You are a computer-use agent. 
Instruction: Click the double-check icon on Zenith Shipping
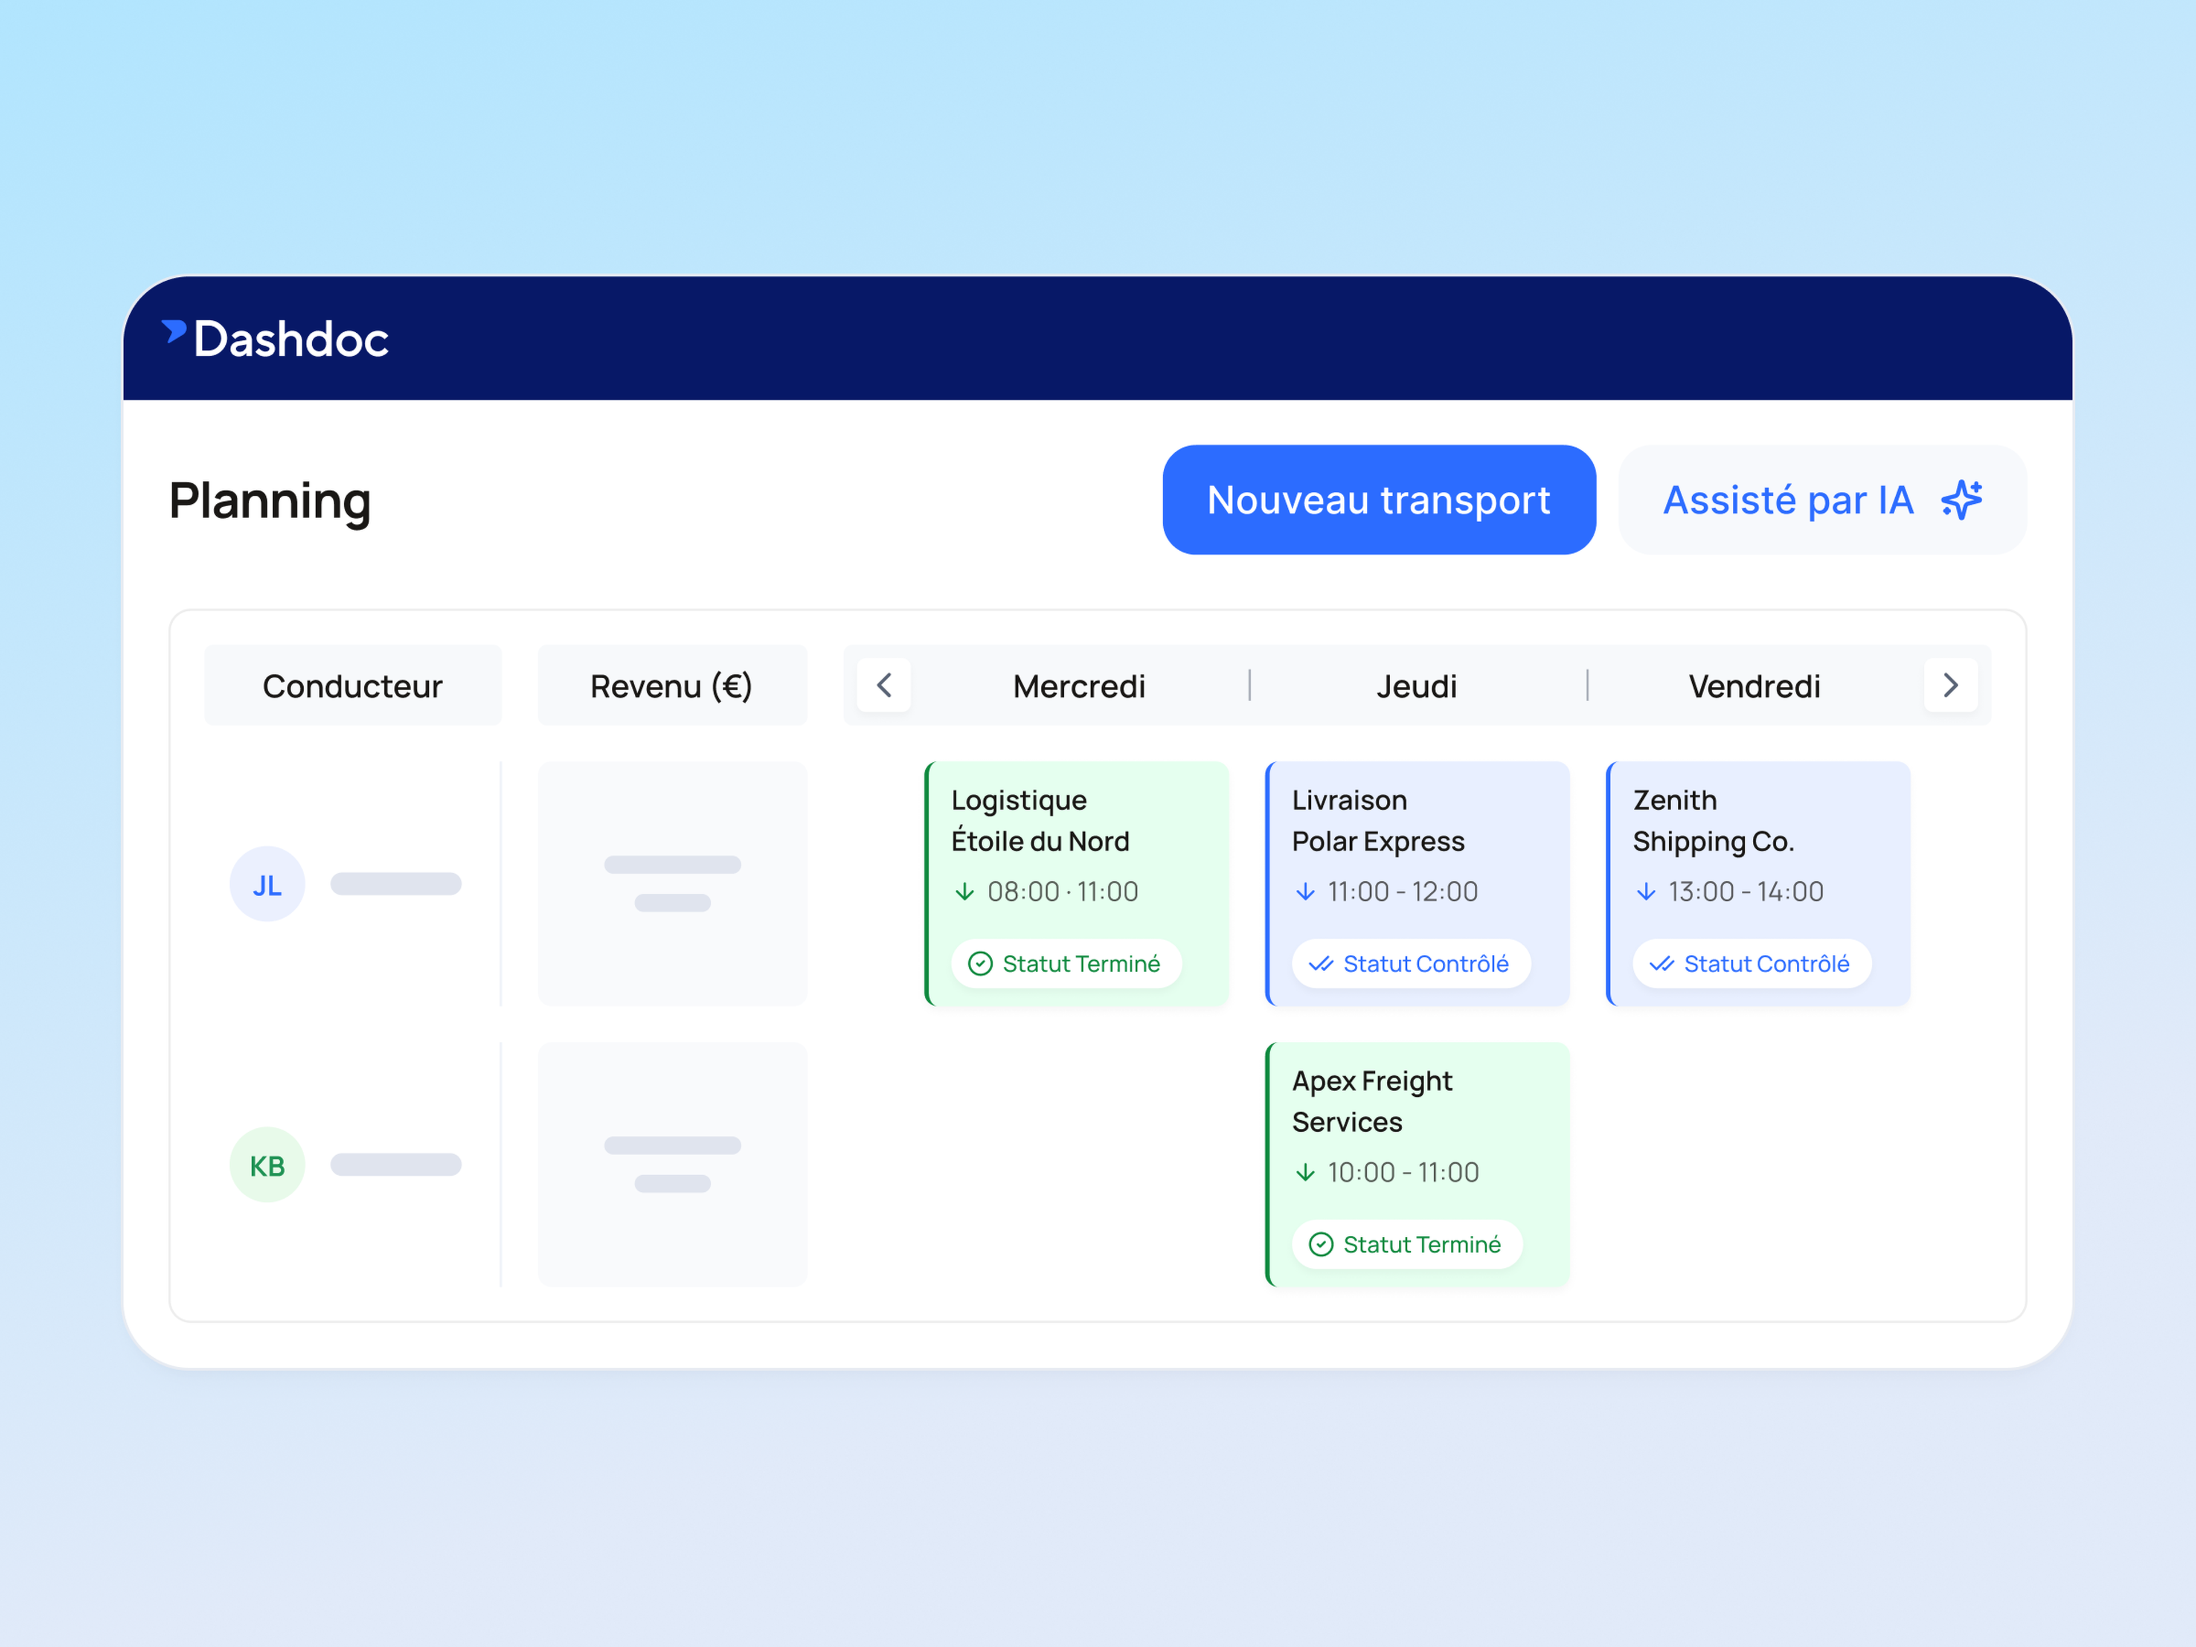(x=1662, y=964)
